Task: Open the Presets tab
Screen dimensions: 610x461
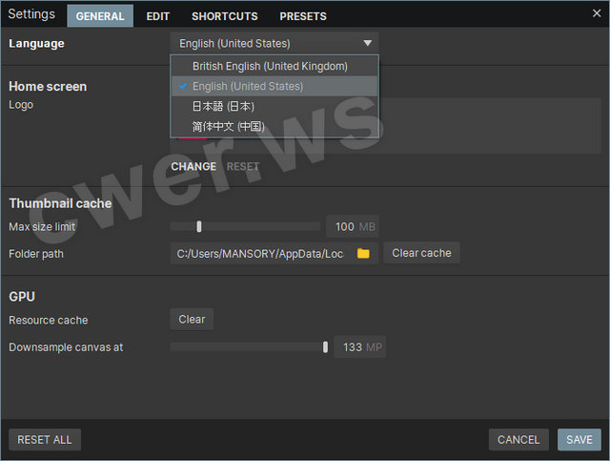Action: point(303,16)
